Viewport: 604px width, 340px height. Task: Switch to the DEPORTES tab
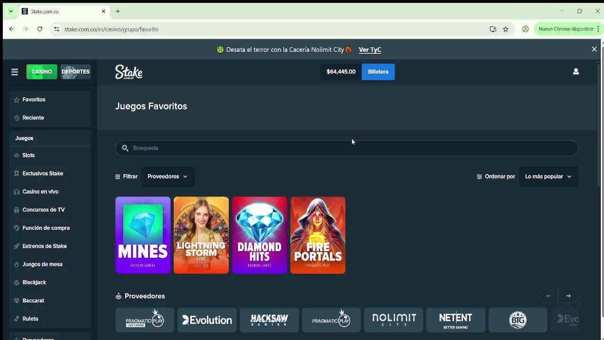coord(75,72)
